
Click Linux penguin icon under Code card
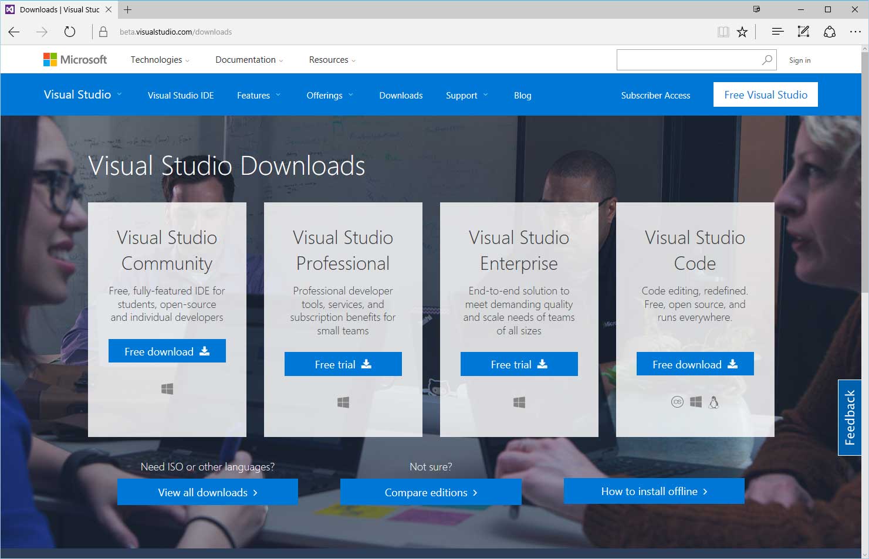click(x=714, y=402)
